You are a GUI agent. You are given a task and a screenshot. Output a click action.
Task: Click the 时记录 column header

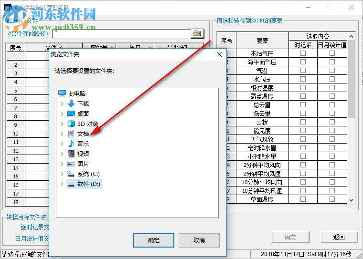coord(303,45)
